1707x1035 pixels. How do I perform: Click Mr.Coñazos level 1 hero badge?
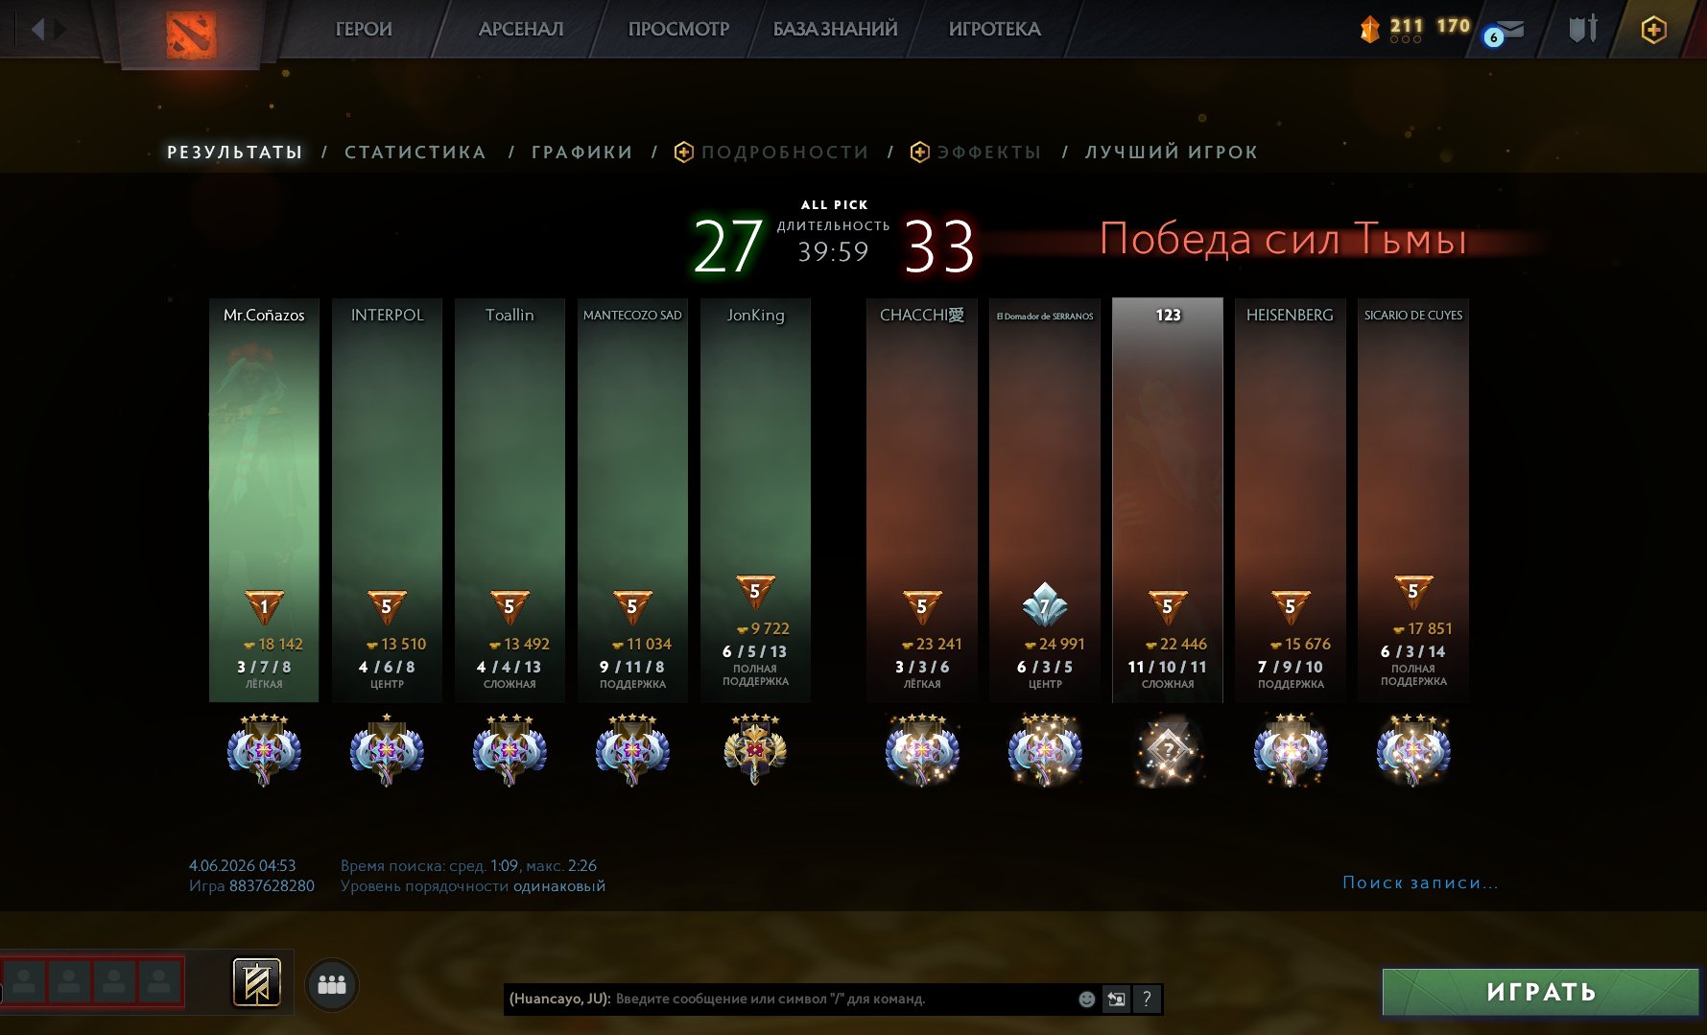tap(264, 606)
